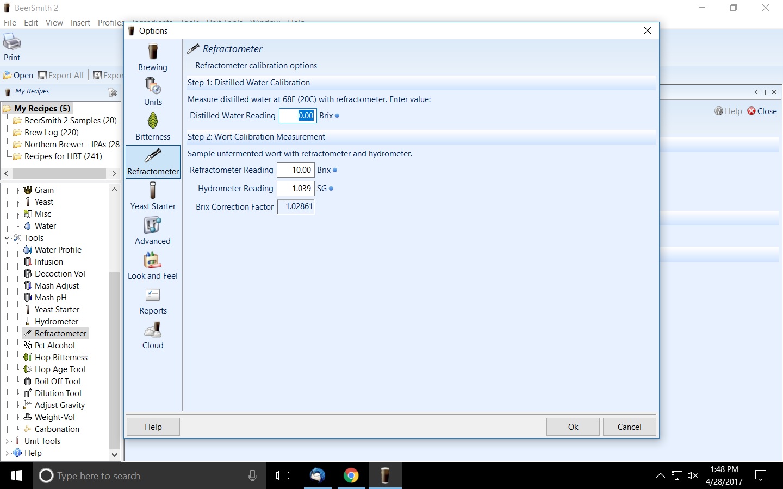Screen dimensions: 783x489
Task: Open the Advanced options category
Action: pyautogui.click(x=153, y=231)
